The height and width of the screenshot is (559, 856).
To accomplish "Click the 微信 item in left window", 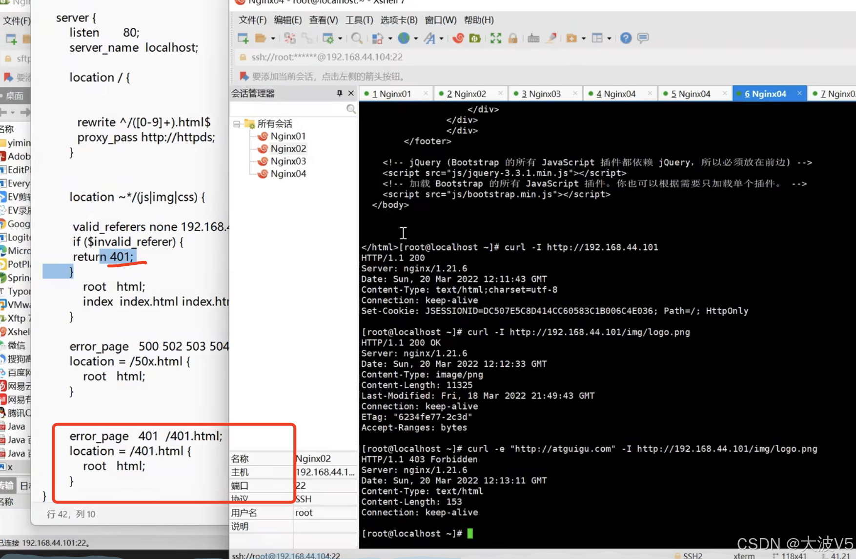I will click(16, 345).
